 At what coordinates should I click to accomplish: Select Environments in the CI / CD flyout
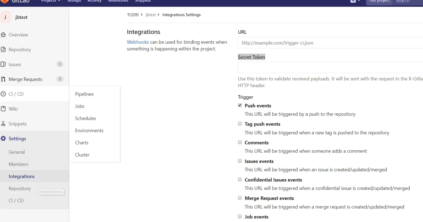pyautogui.click(x=89, y=131)
